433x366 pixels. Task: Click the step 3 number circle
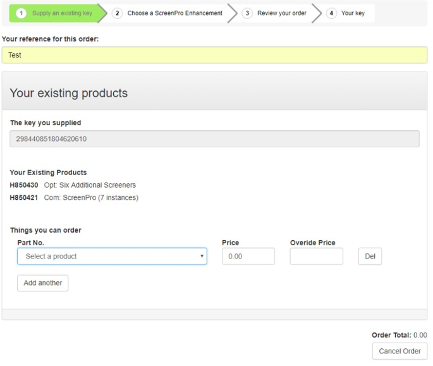[248, 13]
